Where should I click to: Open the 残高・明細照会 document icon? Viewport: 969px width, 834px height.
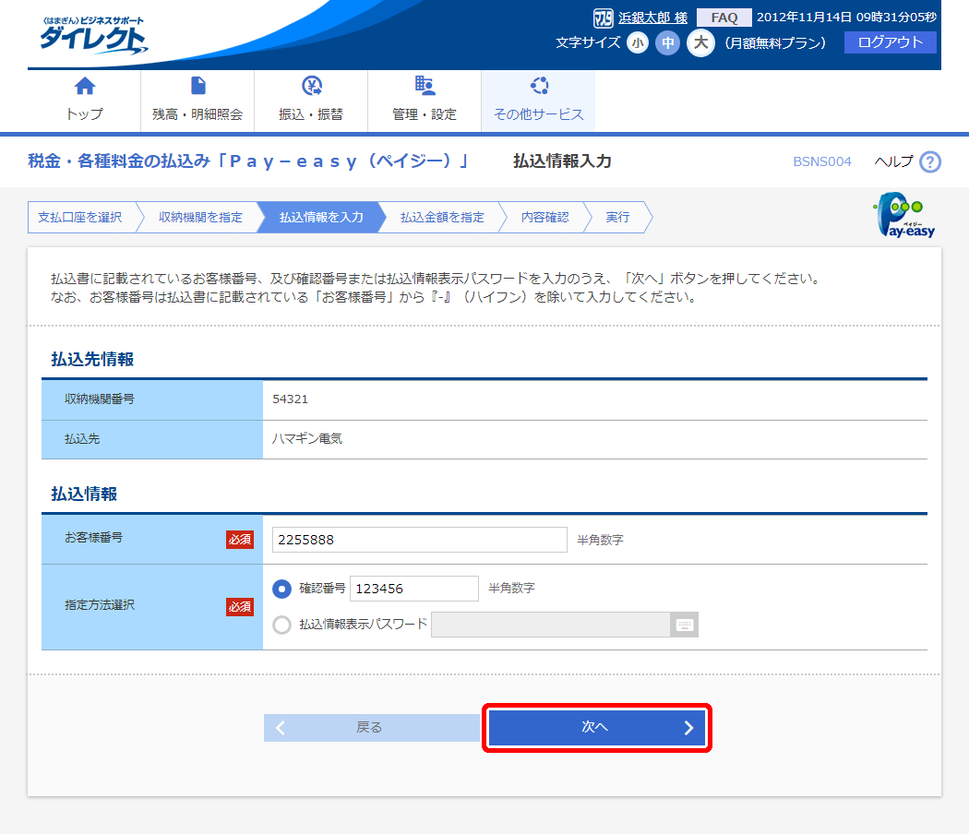point(197,87)
